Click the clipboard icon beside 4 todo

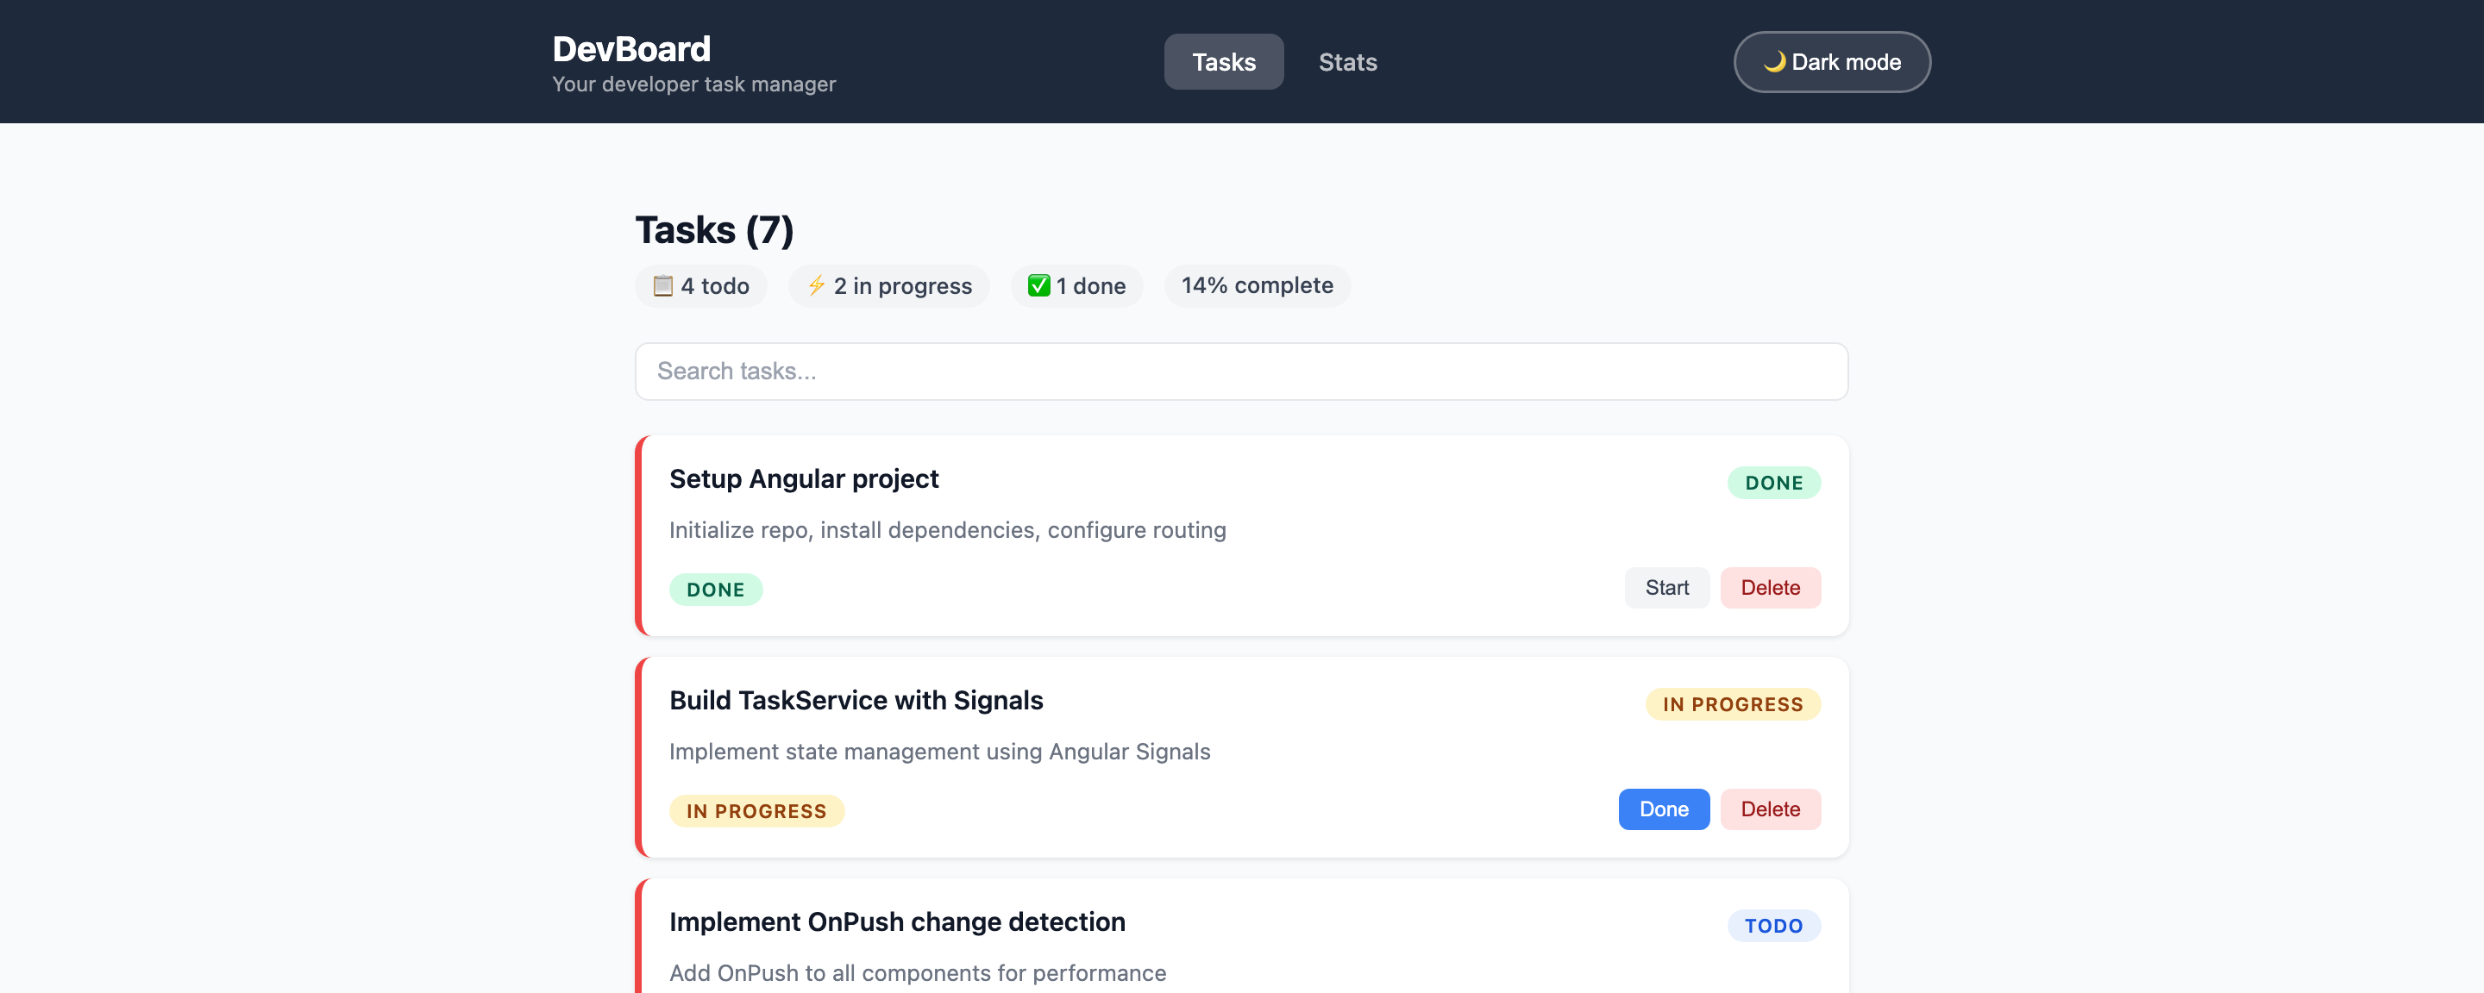tap(662, 285)
